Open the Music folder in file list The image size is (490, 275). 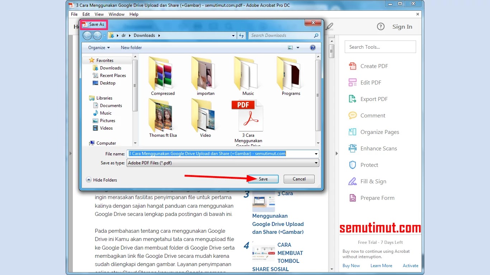248,76
